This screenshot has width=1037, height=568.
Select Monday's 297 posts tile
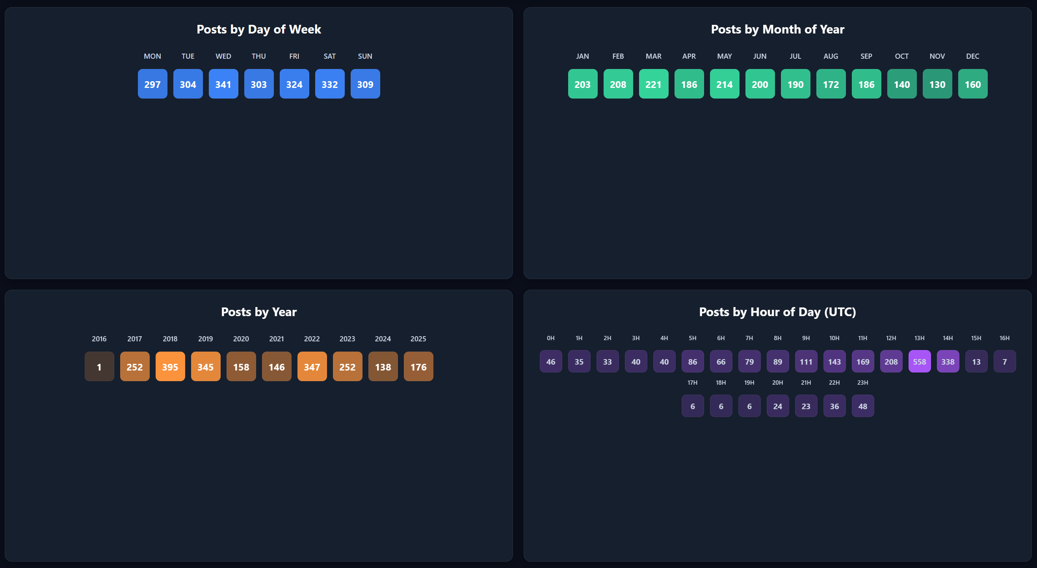click(152, 84)
